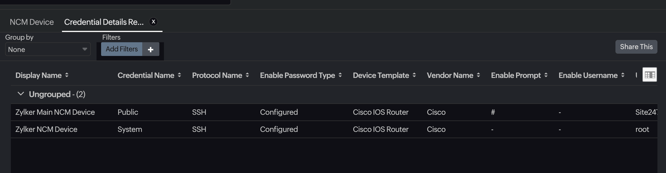This screenshot has width=666, height=173.
Task: Collapse the Ungrouped section chevron
Action: (21, 94)
